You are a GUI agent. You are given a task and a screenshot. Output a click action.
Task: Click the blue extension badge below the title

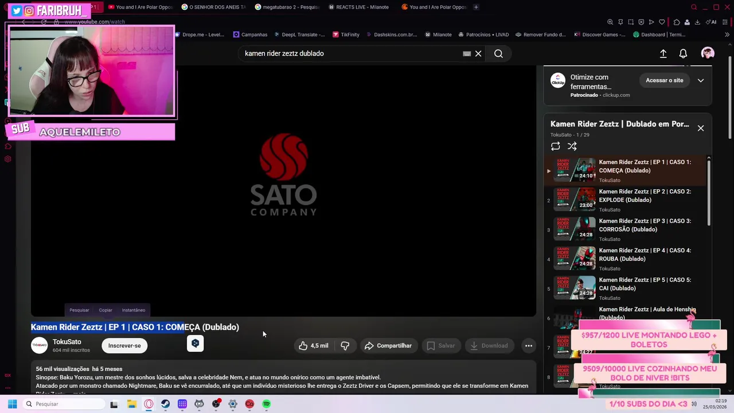tap(195, 343)
